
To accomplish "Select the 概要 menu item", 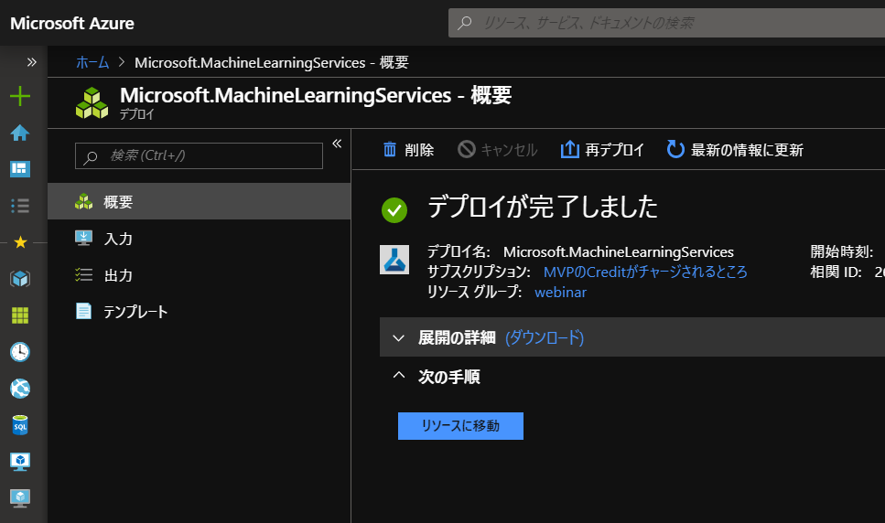I will coord(199,201).
